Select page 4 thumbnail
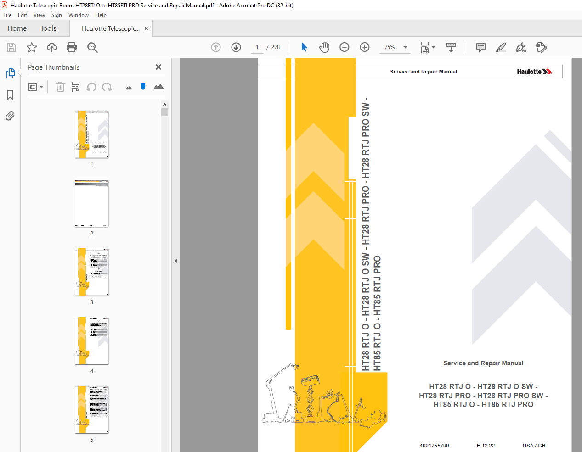 click(x=92, y=341)
